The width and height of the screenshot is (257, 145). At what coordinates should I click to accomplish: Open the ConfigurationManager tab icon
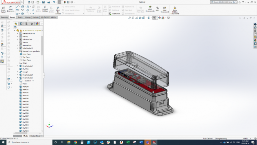[26, 24]
